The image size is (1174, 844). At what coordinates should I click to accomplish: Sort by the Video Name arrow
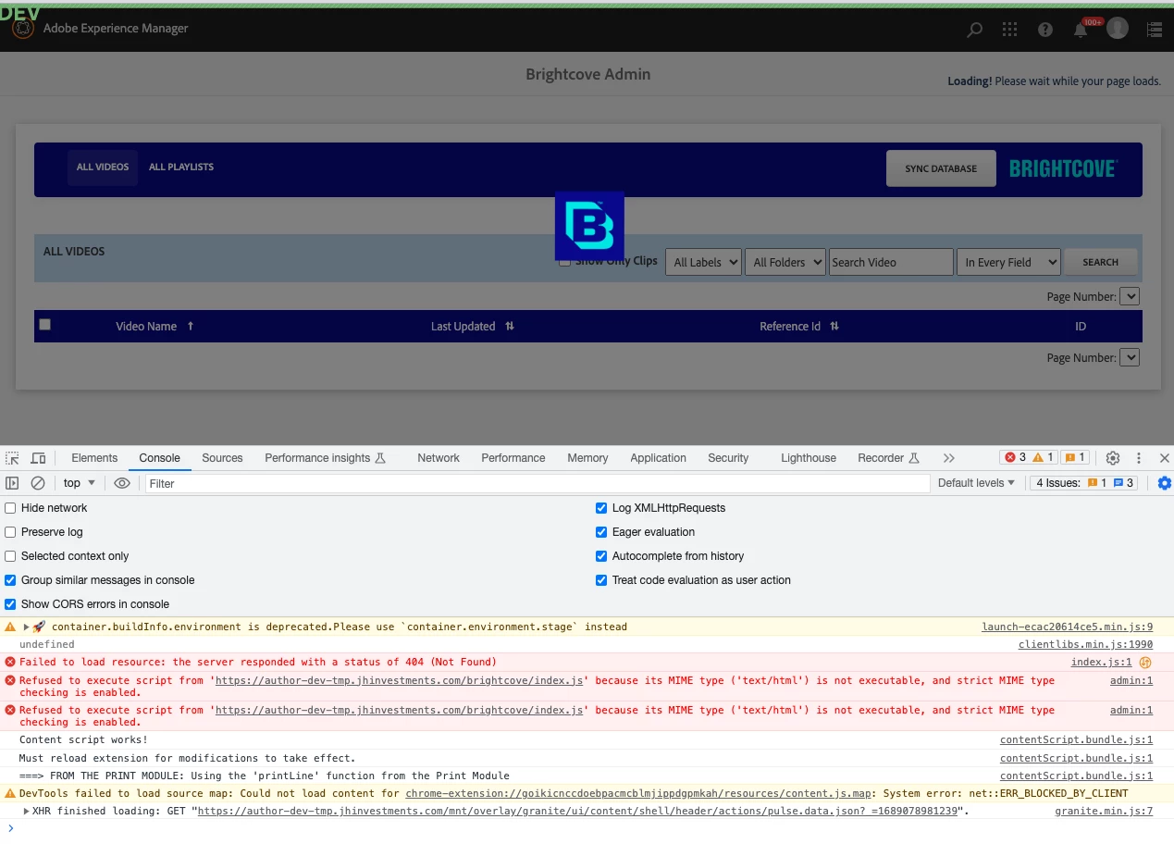tap(191, 326)
